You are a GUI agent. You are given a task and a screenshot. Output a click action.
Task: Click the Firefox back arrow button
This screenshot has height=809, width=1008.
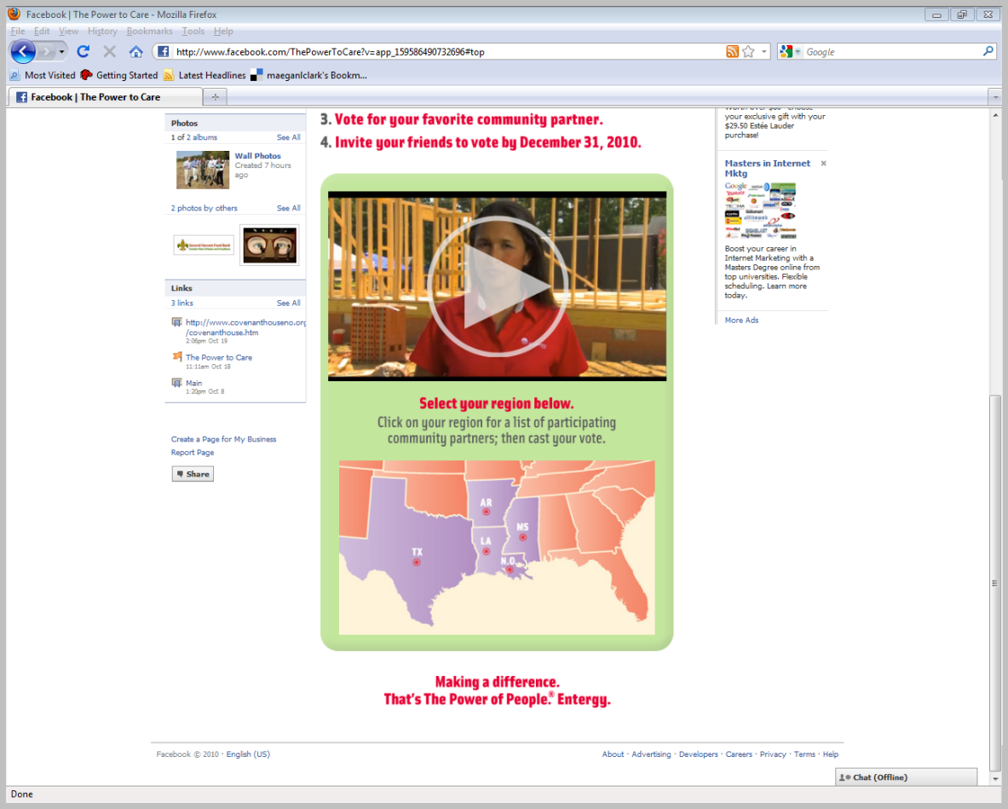[22, 51]
